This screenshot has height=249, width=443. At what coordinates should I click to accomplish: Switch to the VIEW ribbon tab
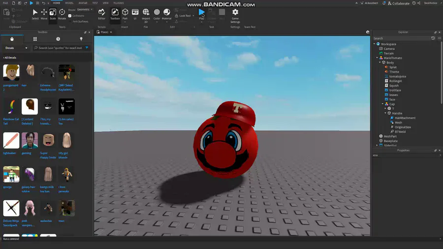[x=106, y=3]
